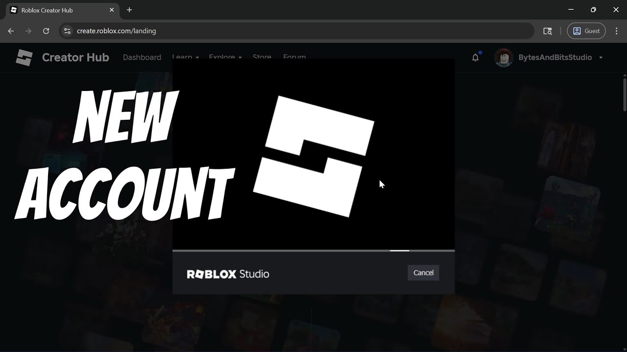Viewport: 627px width, 352px height.
Task: Close the Roblox Creator Hub tab
Action: tap(112, 10)
